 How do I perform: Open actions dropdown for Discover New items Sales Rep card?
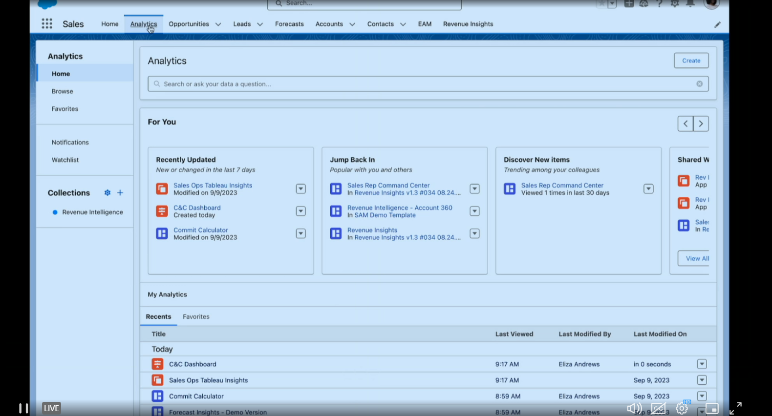(x=648, y=189)
